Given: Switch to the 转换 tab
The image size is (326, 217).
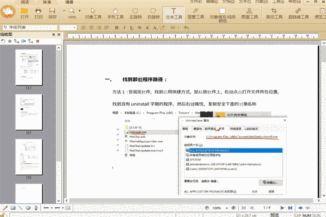Looking at the screenshot, I should 46,2.
